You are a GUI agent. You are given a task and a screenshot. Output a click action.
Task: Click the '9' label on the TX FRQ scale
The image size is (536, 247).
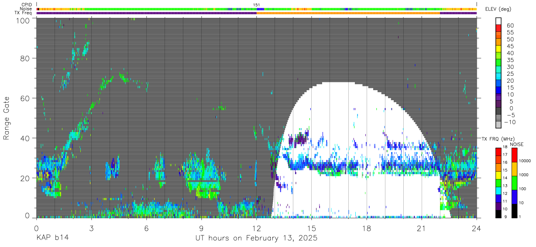[505, 217]
